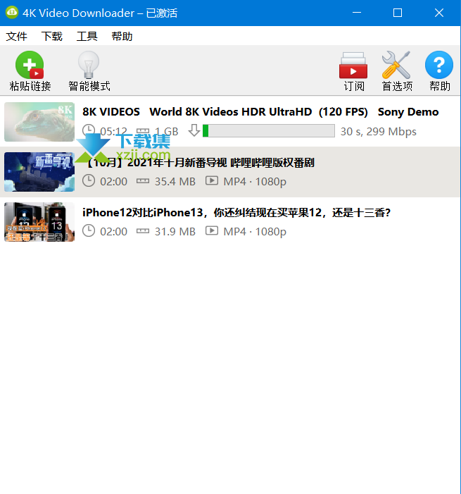Select the 新番导视 video thumbnail

coord(39,172)
